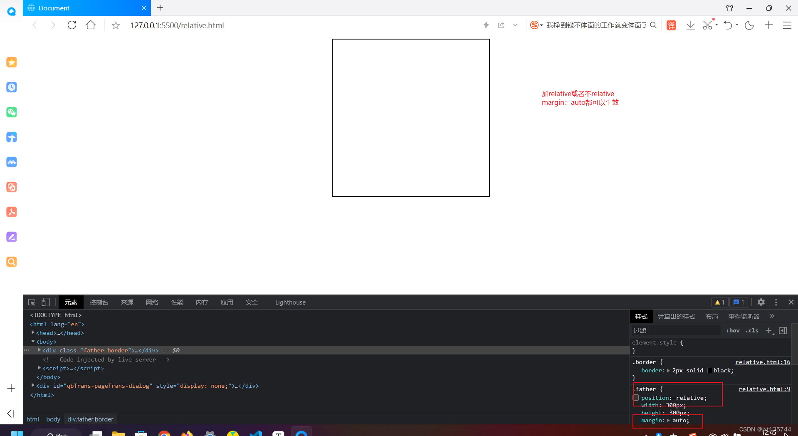
Task: Expand the qbTrans-pageTrans-dialog div node
Action: (33, 386)
